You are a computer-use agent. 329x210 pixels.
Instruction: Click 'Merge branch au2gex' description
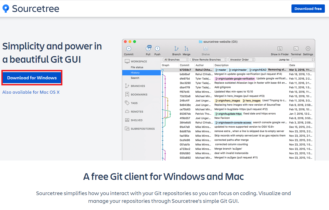tap(228, 149)
